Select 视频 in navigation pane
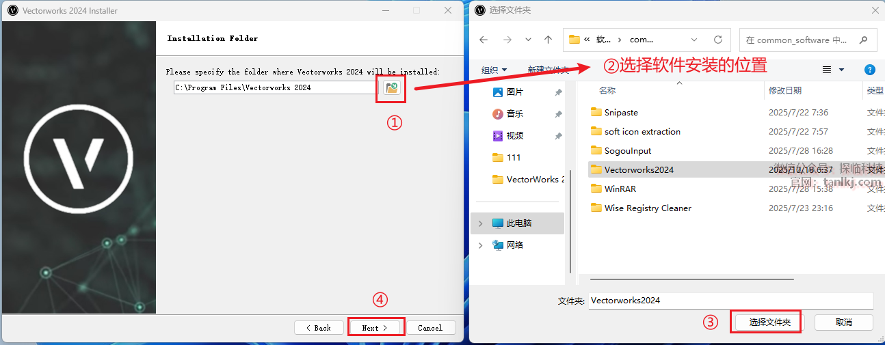 tap(515, 135)
